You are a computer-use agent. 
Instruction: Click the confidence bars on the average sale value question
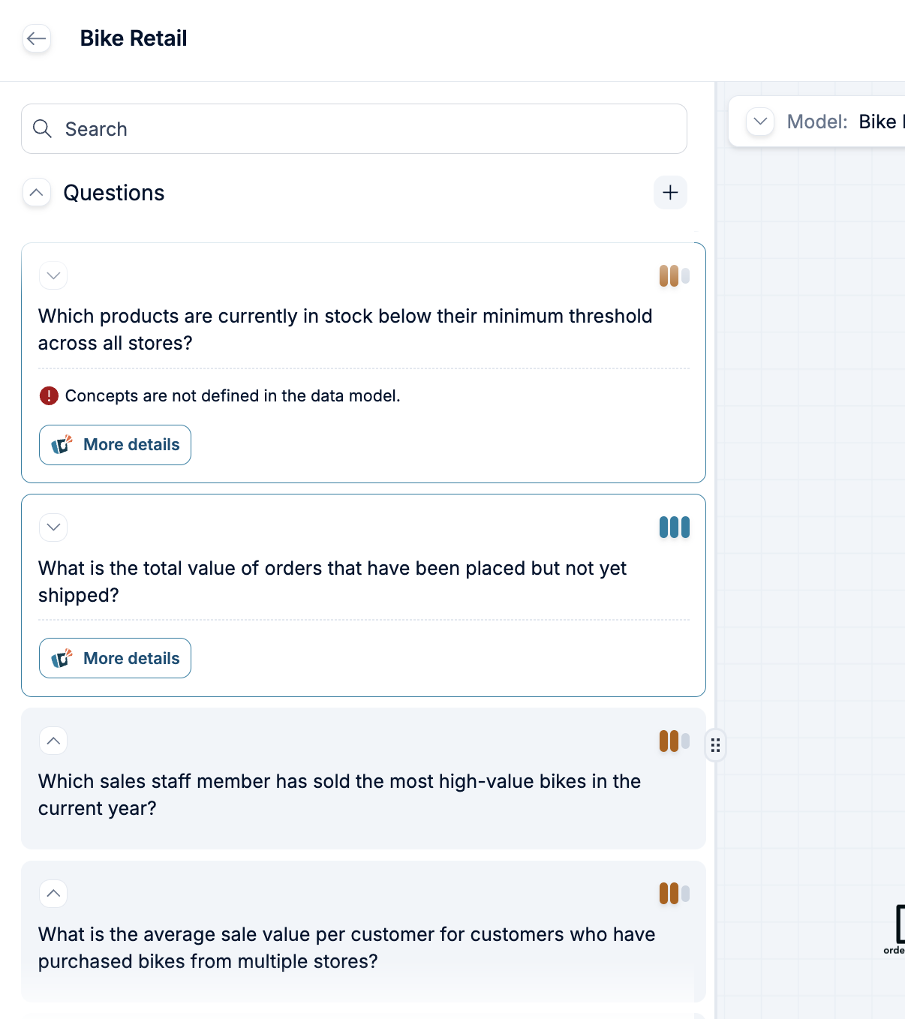[674, 894]
